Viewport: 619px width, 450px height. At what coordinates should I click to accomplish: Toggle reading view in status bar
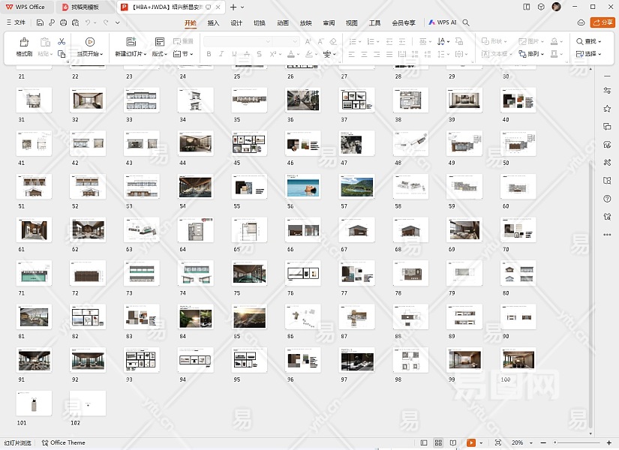point(452,443)
